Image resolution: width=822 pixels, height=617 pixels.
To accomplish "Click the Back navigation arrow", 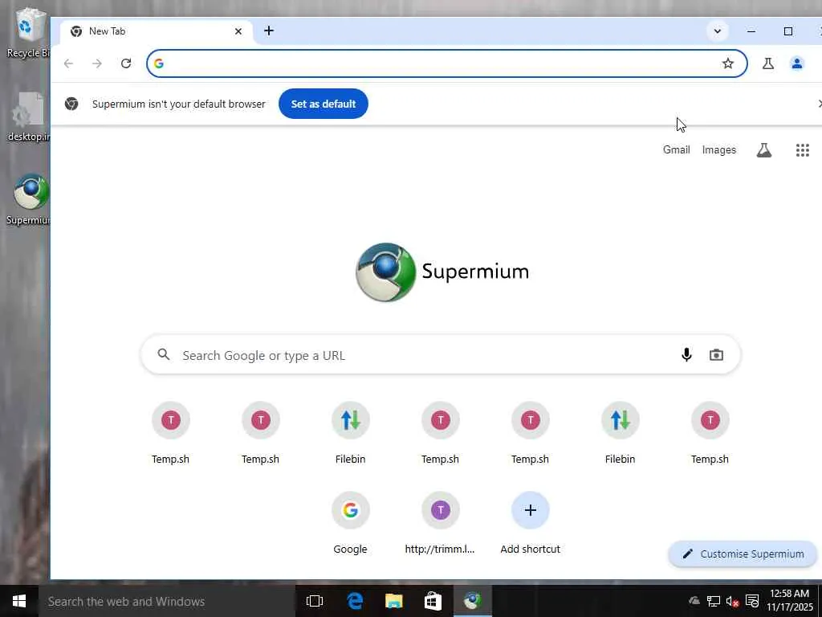I will click(68, 63).
